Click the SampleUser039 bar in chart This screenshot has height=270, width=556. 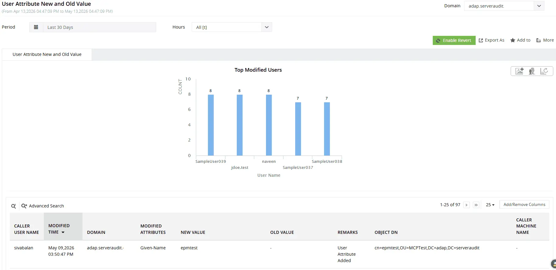pyautogui.click(x=211, y=125)
